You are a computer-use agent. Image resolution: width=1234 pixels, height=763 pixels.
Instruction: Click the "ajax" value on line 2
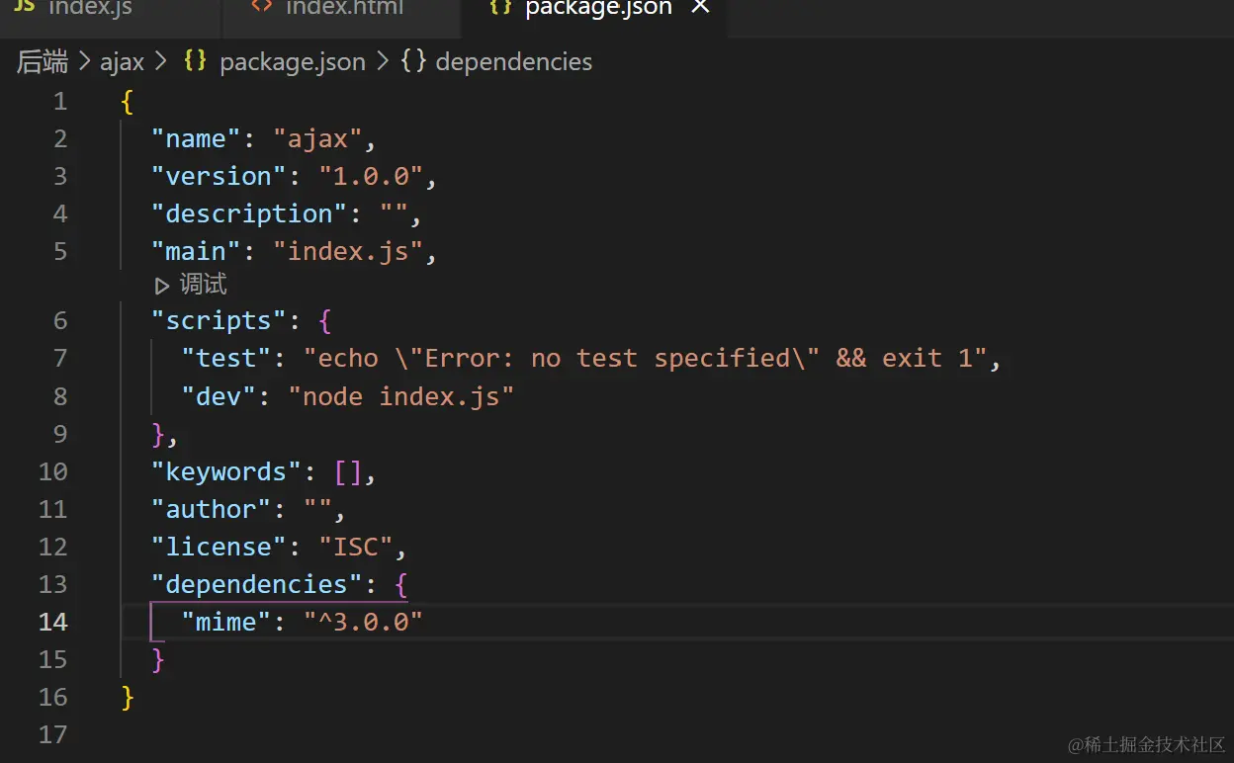click(x=317, y=139)
